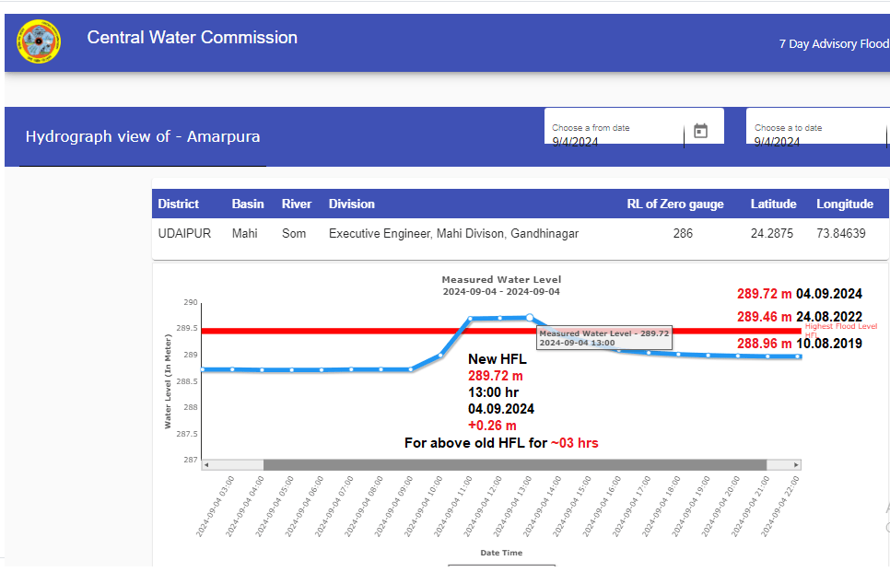The image size is (890, 584).
Task: Click the Longitude column header
Action: (844, 204)
